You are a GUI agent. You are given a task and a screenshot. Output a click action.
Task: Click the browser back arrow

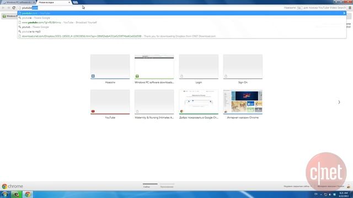[x=3, y=8]
